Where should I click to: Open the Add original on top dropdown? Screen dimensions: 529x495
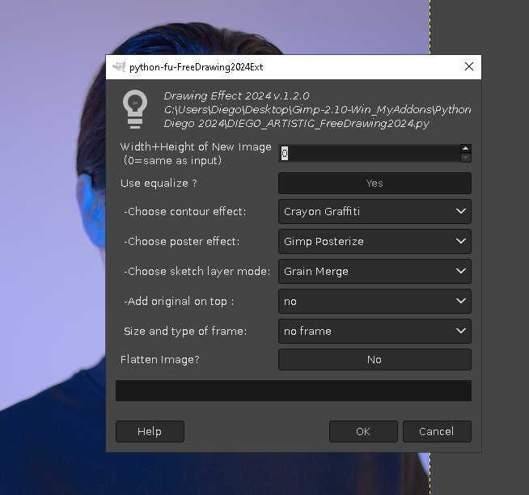pyautogui.click(x=375, y=302)
